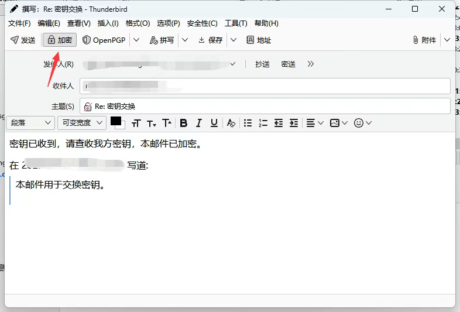The width and height of the screenshot is (460, 312).
Task: Open the 安全性(C) menu
Action: pos(202,23)
